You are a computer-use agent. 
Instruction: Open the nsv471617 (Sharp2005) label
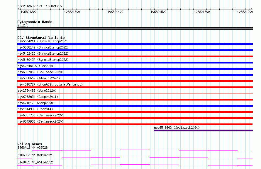point(36,103)
